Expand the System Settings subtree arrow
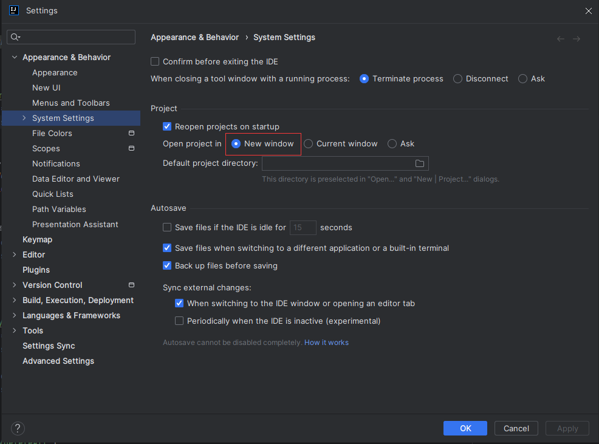This screenshot has height=444, width=599. point(24,118)
